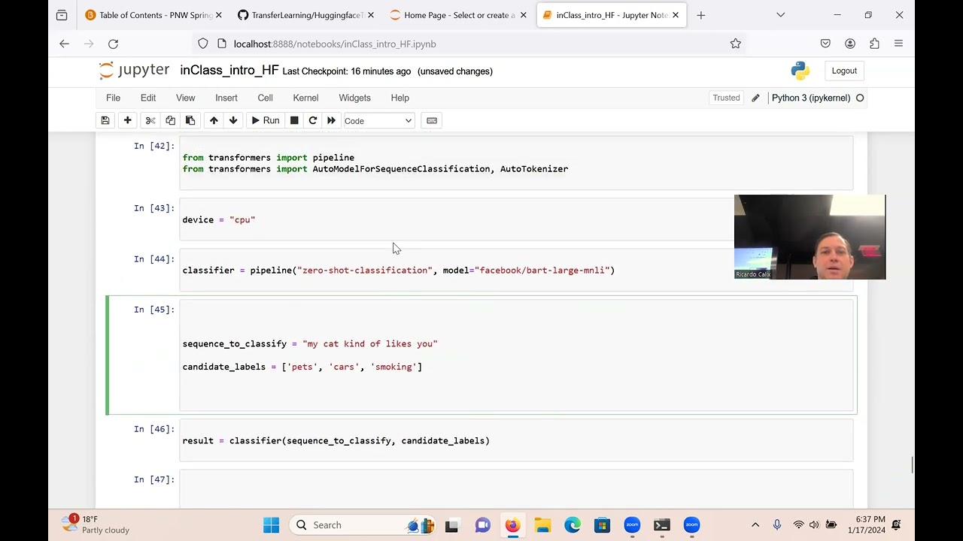Restart the kernel with the circular arrow icon

(312, 120)
